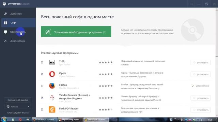The height and width of the screenshot is (122, 218).
Task: Click the Russian flag language tray icon
Action: (x=190, y=120)
